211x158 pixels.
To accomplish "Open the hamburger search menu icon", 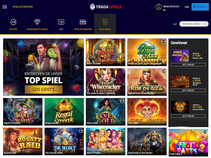I will tap(5, 7).
